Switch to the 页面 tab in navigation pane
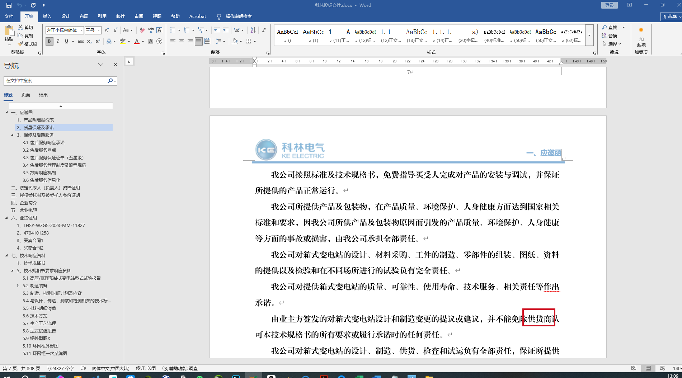This screenshot has width=682, height=378. 25,95
